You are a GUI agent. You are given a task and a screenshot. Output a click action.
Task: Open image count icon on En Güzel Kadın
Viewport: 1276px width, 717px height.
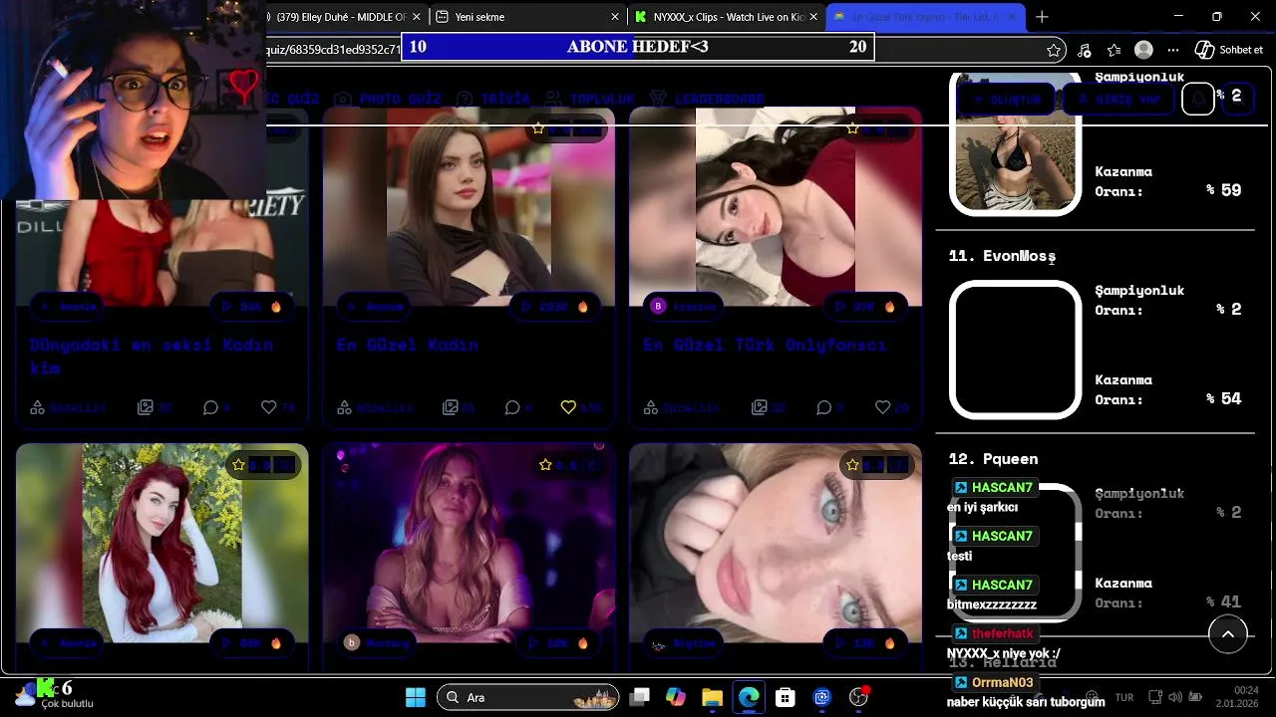coord(451,407)
